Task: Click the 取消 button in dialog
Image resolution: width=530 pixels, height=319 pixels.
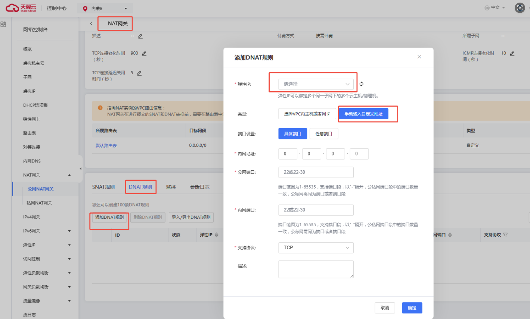Action: click(384, 308)
